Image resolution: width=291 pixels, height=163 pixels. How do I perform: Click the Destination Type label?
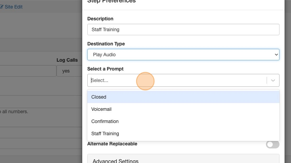point(106,44)
